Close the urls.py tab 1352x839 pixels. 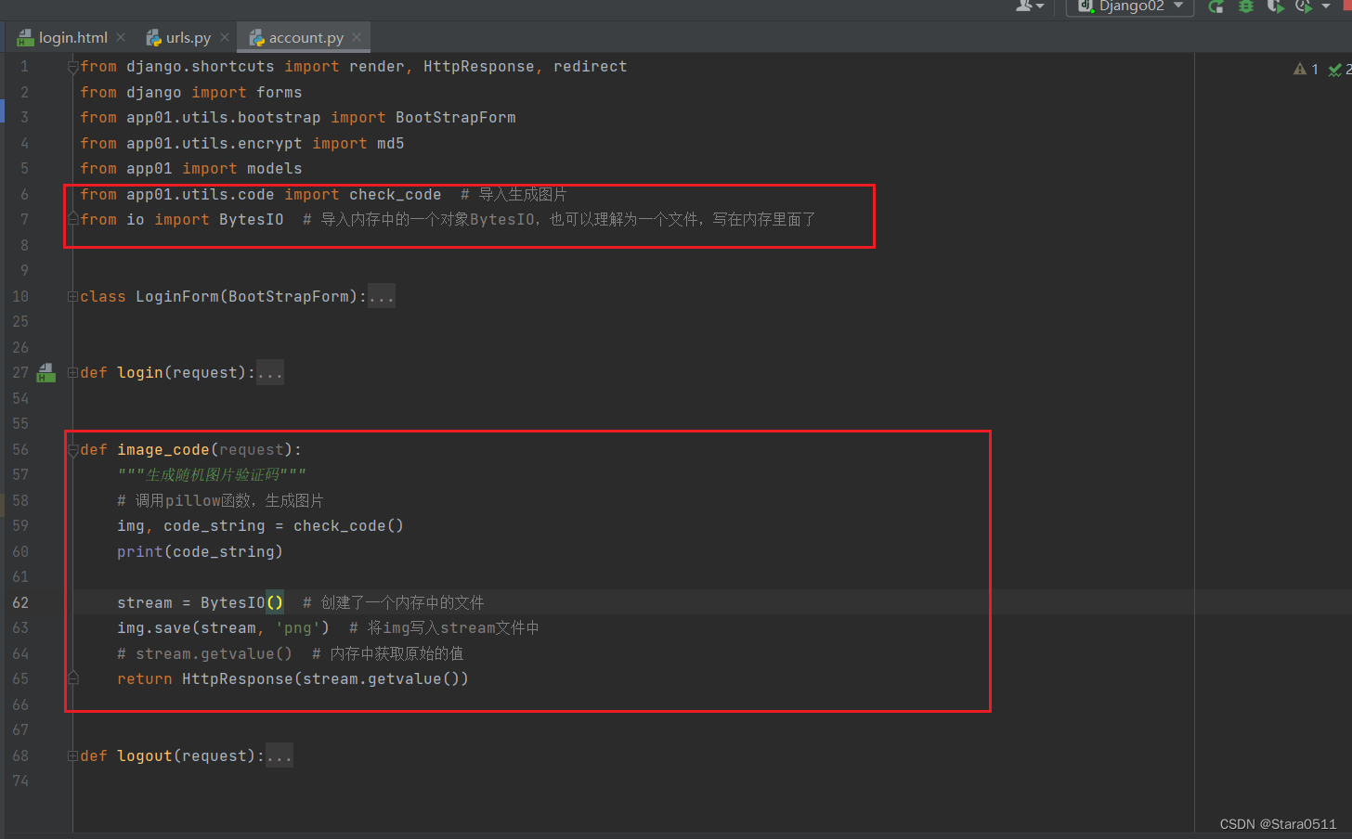tap(225, 37)
